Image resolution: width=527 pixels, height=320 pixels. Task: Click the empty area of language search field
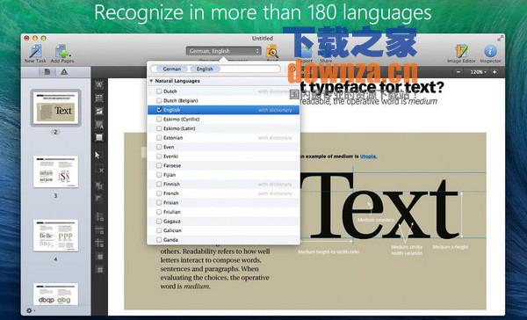point(249,69)
